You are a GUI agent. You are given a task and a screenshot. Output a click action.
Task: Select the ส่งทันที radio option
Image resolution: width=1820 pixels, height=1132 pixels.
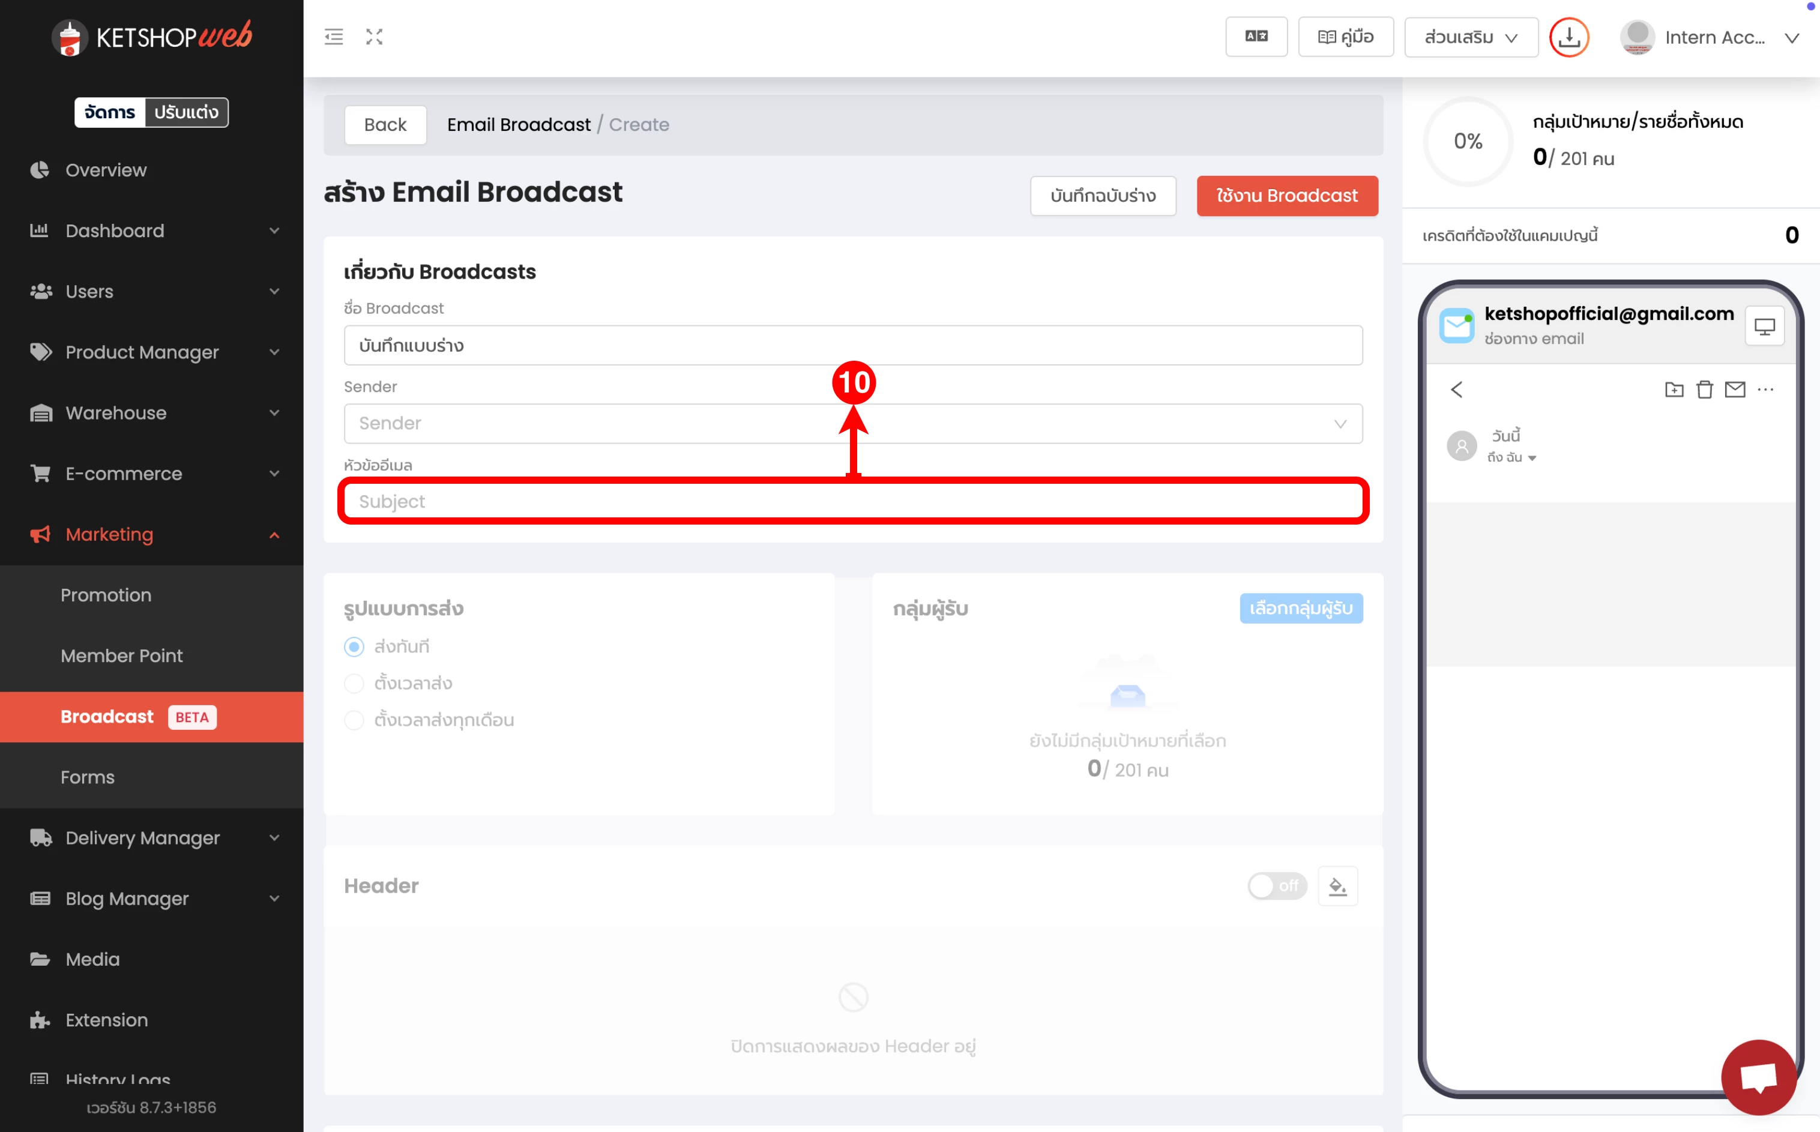(x=354, y=647)
